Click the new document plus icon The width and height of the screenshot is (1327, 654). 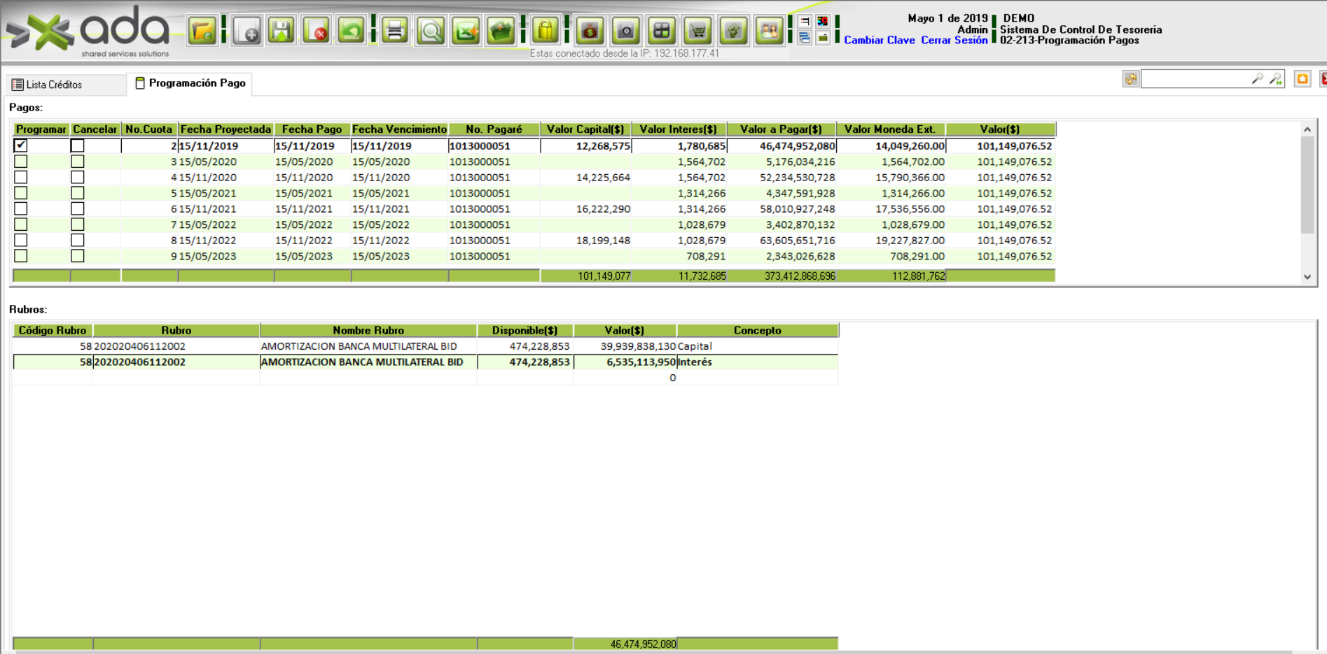pos(247,31)
